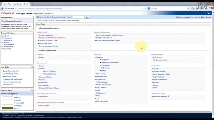Image resolution: width=214 pixels, height=120 pixels.
Task: Expand the Environment tree node
Action: [2, 38]
